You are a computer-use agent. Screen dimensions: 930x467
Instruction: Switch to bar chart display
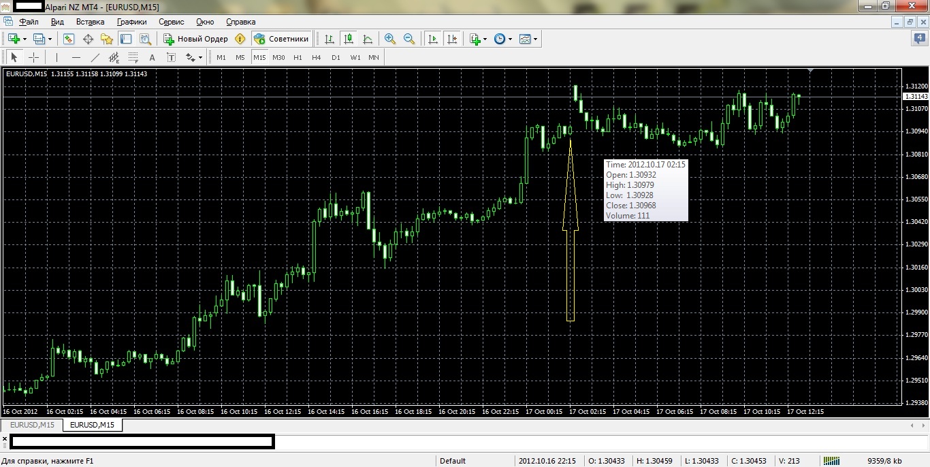coord(330,39)
